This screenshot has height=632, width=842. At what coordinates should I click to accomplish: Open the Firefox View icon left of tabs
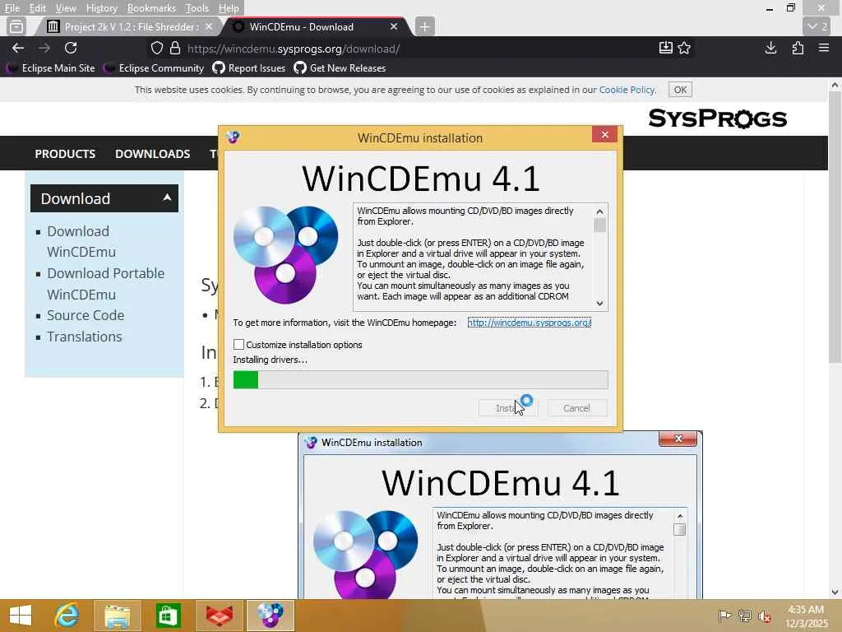point(16,26)
